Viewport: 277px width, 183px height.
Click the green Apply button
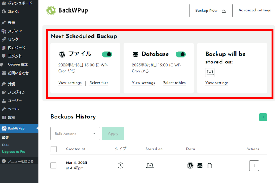point(113,134)
